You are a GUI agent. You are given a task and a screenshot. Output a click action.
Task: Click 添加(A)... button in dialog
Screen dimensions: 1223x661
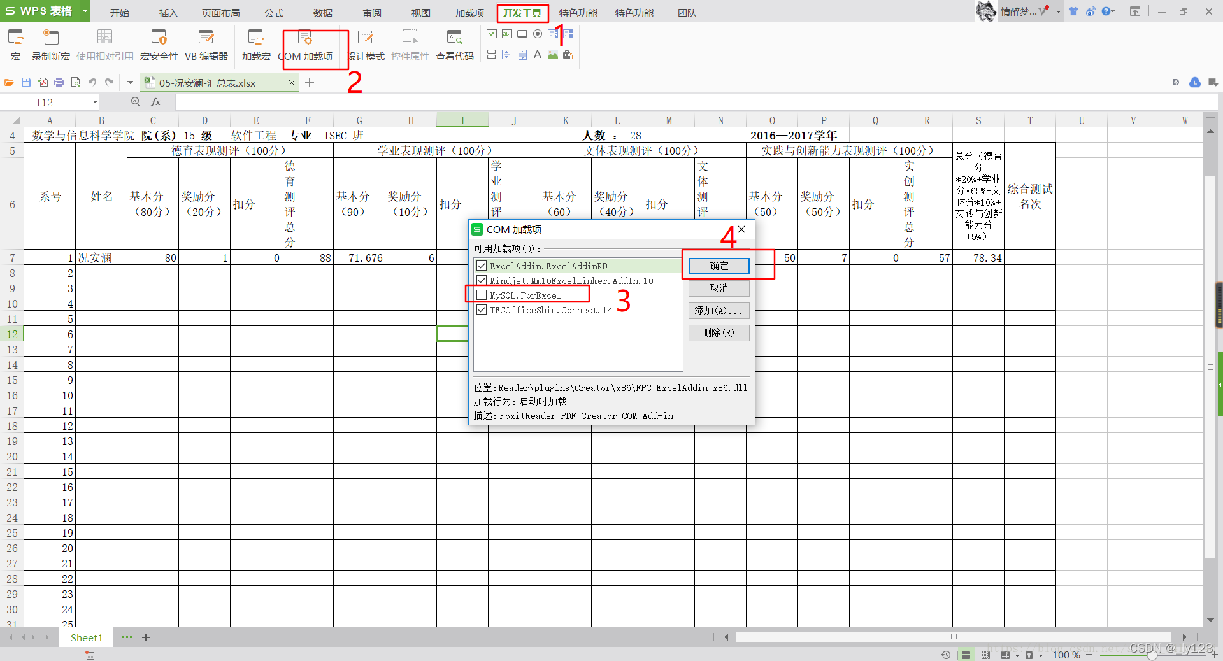pyautogui.click(x=719, y=311)
